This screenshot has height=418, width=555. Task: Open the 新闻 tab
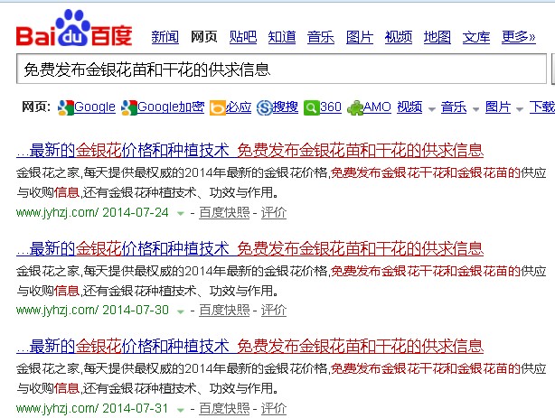(x=165, y=37)
